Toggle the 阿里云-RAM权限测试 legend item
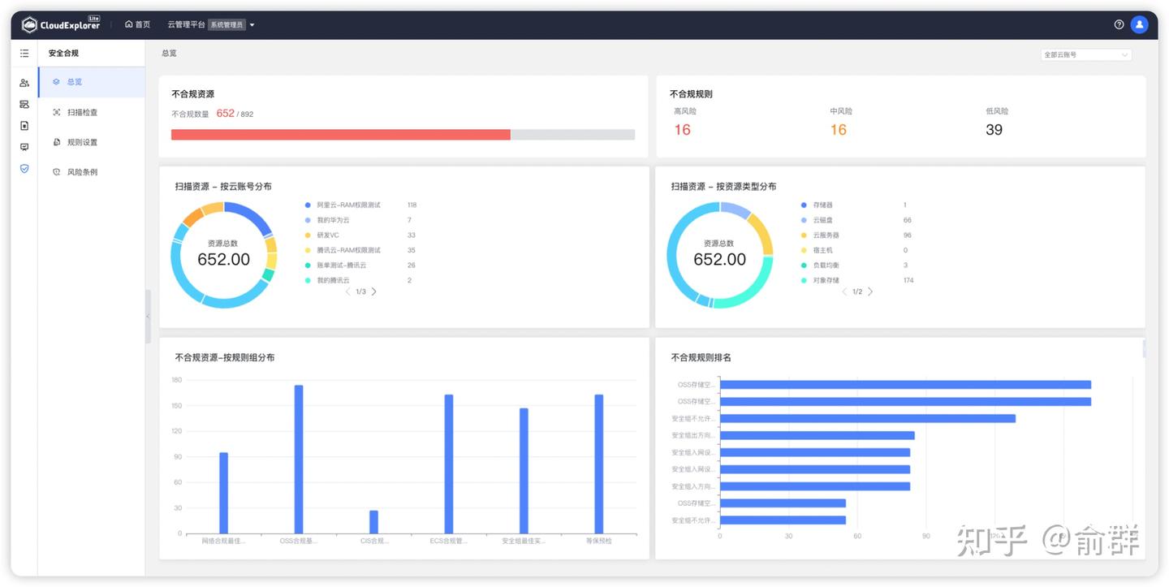Screen dimensions: 1169x587 [x=343, y=205]
